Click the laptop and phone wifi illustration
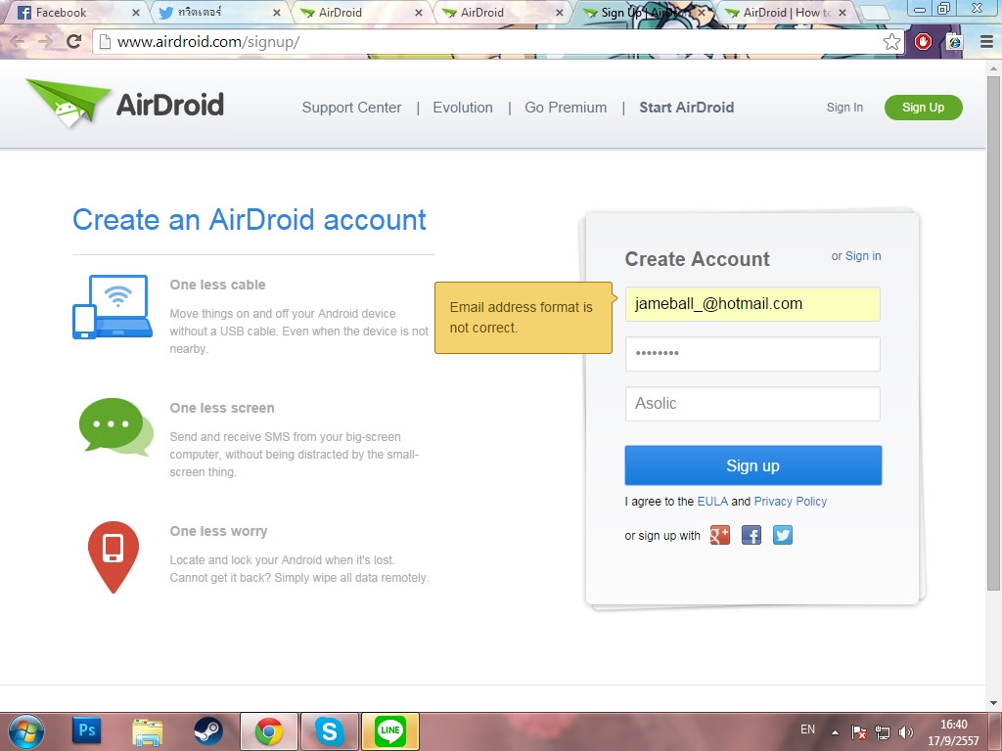This screenshot has width=1002, height=751. tap(113, 306)
